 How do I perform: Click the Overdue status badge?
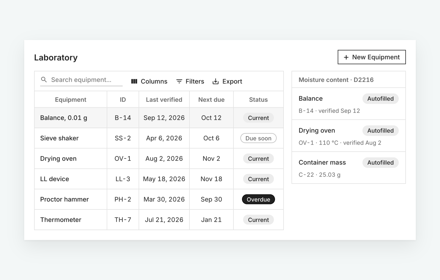coord(258,199)
